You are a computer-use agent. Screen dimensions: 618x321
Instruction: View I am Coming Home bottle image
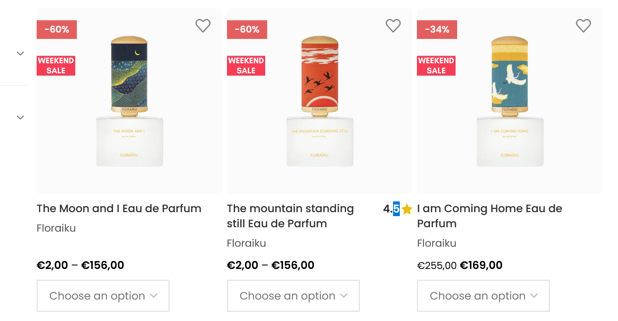pyautogui.click(x=510, y=101)
